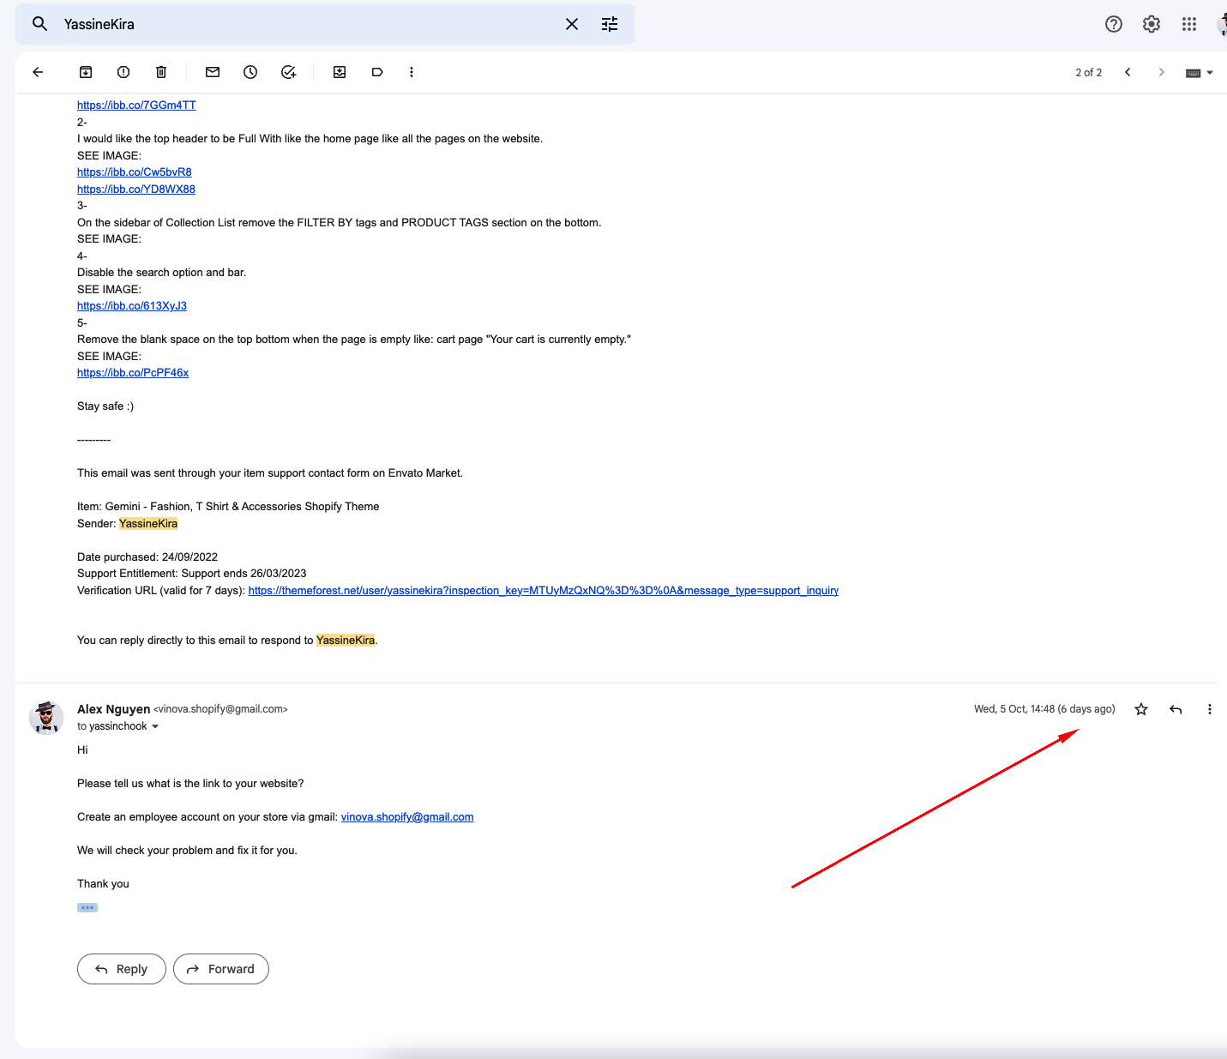Snooze this email with clock icon
The height and width of the screenshot is (1059, 1227).
250,72
